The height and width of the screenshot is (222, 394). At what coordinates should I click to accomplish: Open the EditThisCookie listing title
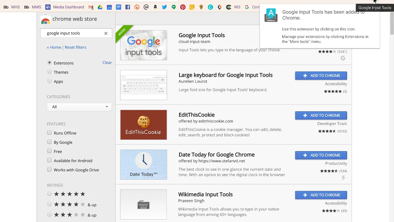[197, 115]
